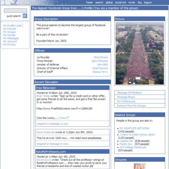Open Jessica Terry's profile link
The image size is (169, 169).
coord(100,72)
